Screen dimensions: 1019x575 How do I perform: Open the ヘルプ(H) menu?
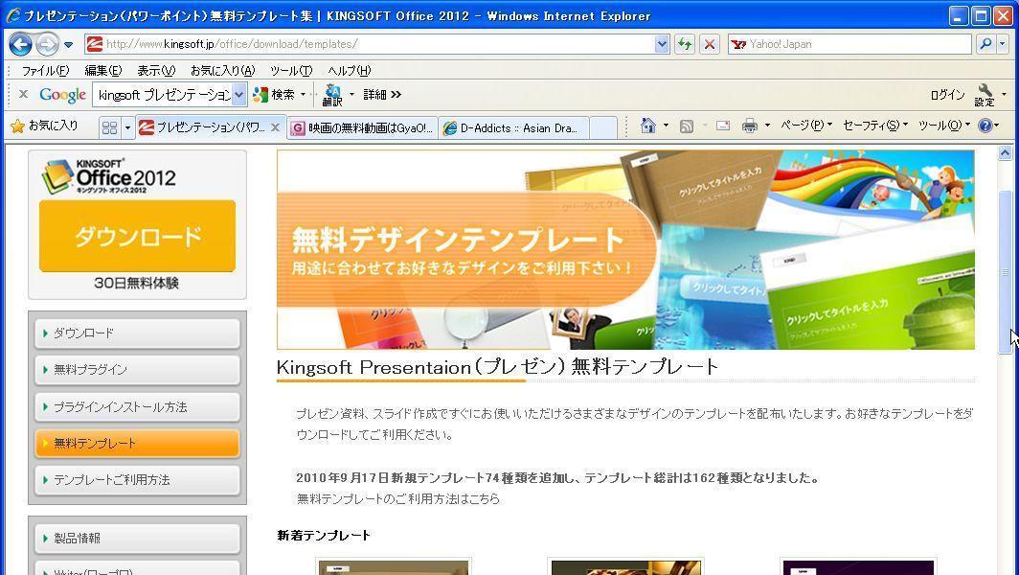pos(349,70)
